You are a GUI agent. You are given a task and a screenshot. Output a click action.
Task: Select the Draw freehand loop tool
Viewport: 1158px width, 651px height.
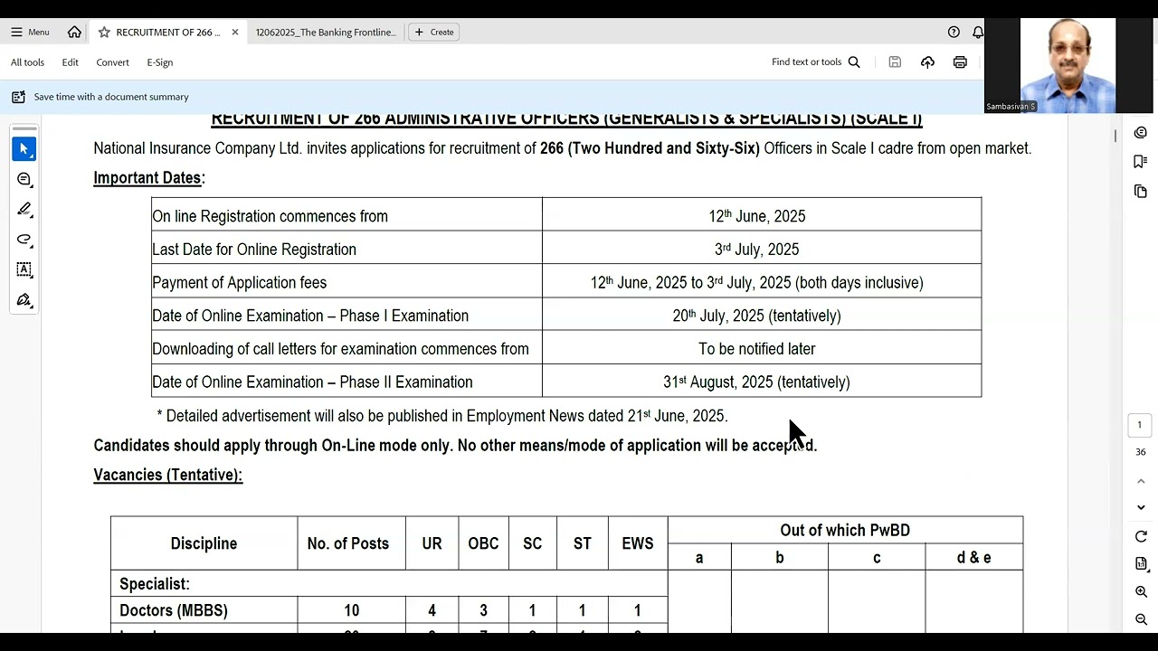tap(24, 240)
